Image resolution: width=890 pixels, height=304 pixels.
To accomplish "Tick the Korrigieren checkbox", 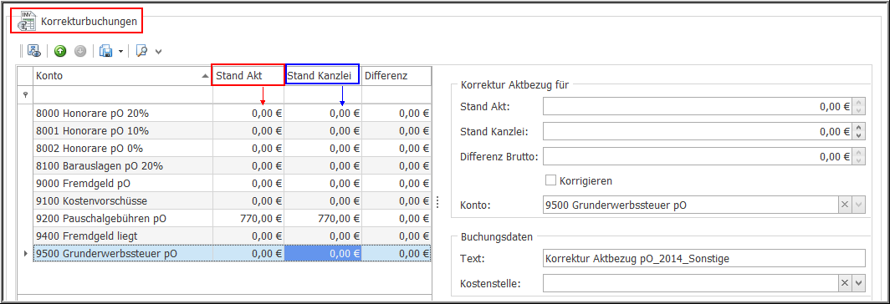I will pos(550,180).
